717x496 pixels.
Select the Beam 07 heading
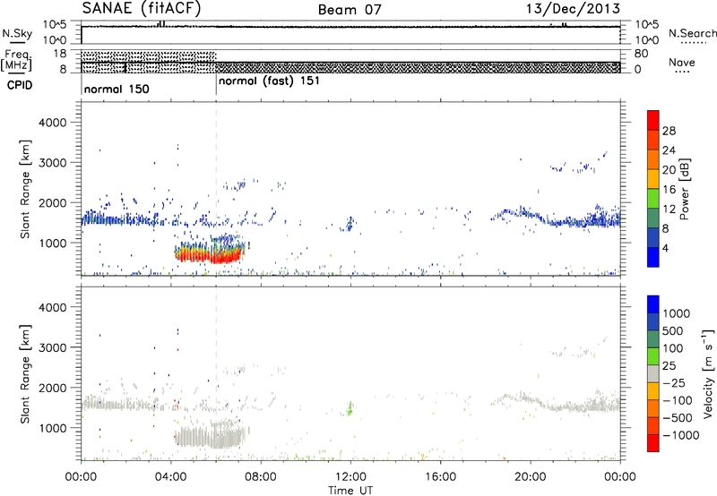[x=350, y=10]
